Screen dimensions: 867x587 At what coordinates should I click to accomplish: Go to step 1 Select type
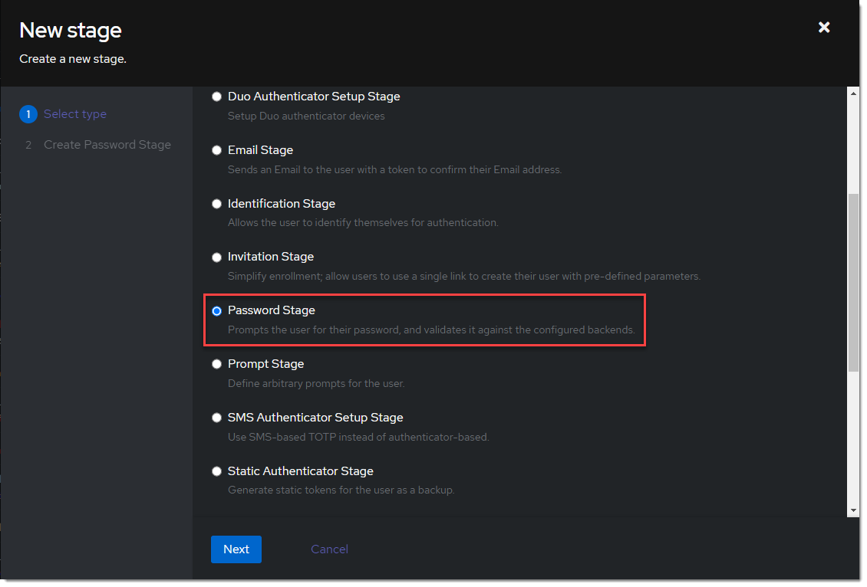tap(75, 114)
